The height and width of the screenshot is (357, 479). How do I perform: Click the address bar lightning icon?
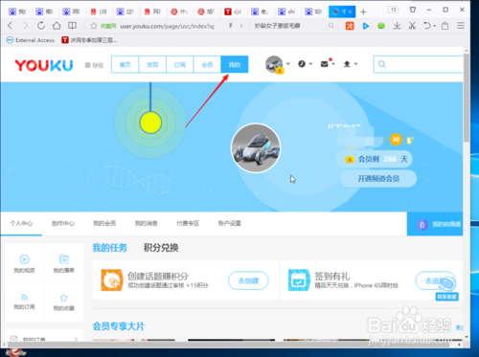(x=230, y=26)
